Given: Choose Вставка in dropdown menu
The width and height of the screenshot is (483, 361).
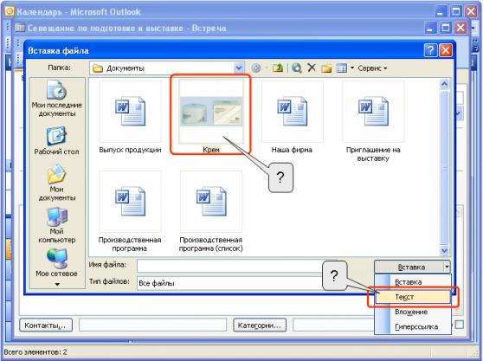Looking at the screenshot, I should point(413,282).
